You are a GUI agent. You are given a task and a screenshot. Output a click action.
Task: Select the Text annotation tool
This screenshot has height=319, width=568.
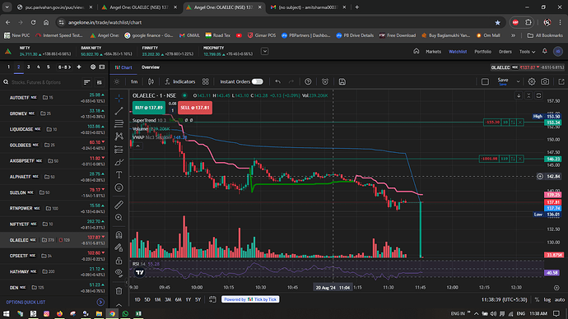[x=119, y=174]
